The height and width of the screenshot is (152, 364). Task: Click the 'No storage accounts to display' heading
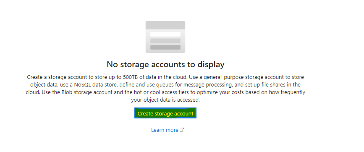[165, 65]
